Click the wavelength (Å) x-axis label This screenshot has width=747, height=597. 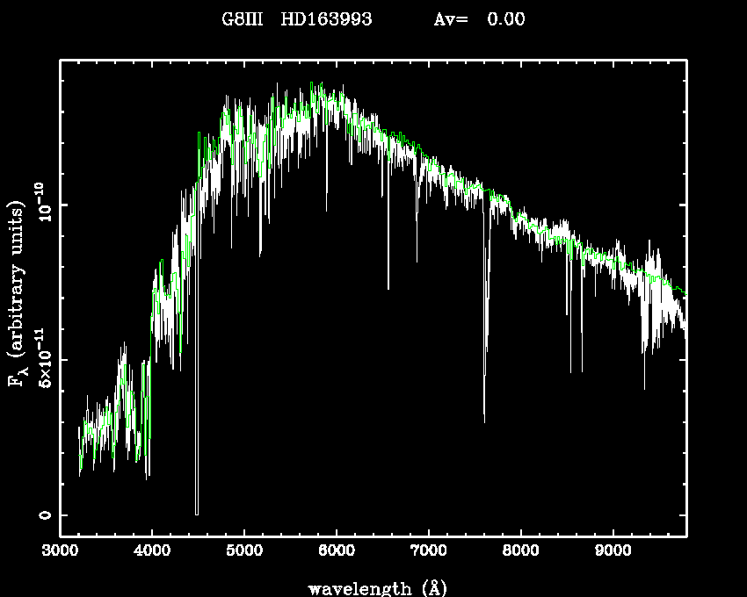377,587
